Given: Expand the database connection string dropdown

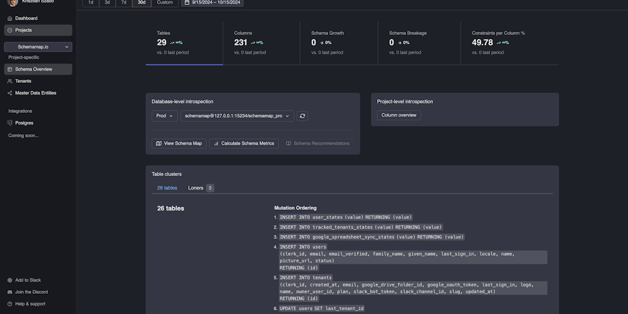Looking at the screenshot, I should (x=237, y=116).
